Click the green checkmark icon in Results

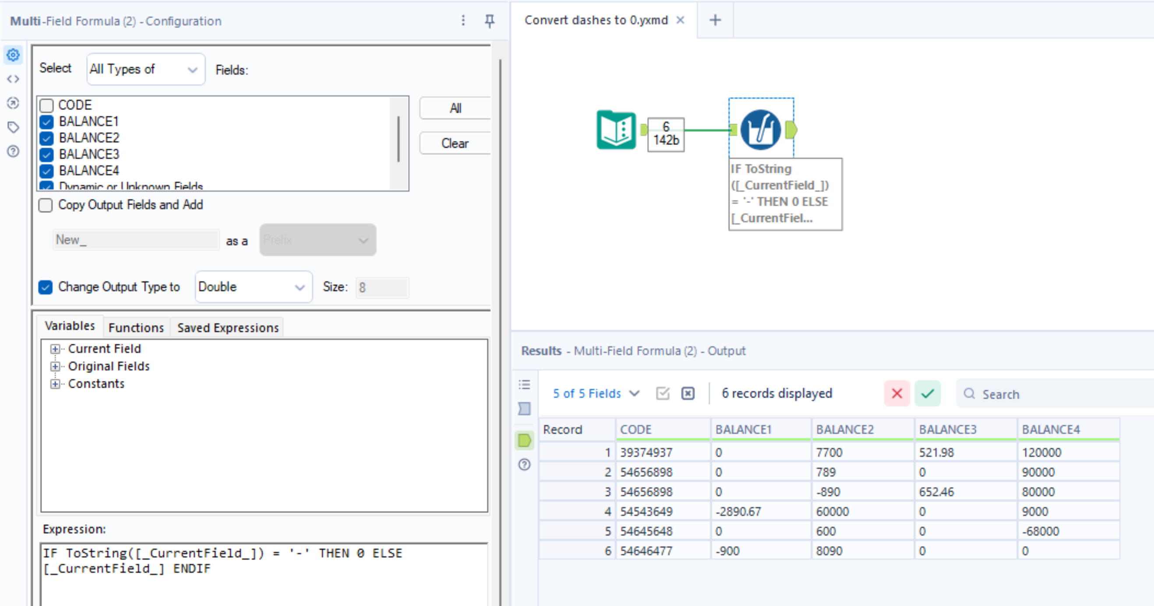(x=927, y=393)
